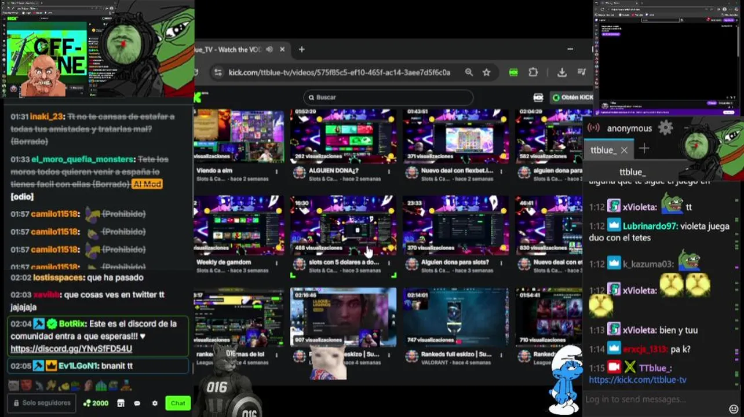Click the inaki_23 username in chat
The image size is (744, 417).
coord(47,116)
